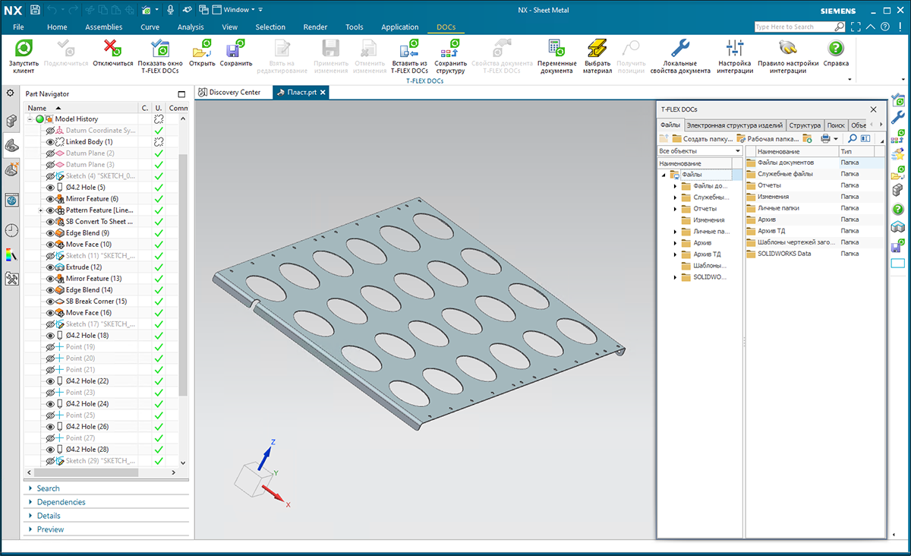The width and height of the screenshot is (911, 556).
Task: Click the Сохранить структуру ribbon icon
Action: [450, 48]
